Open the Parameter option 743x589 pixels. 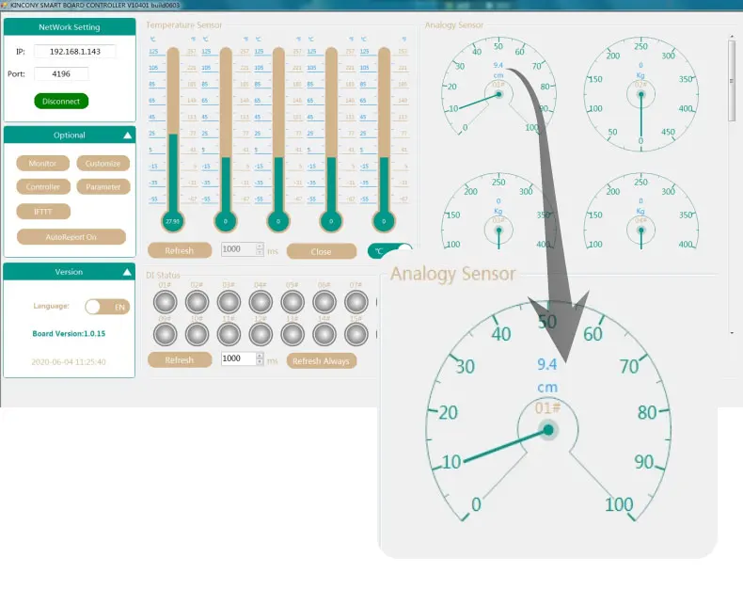tap(103, 187)
